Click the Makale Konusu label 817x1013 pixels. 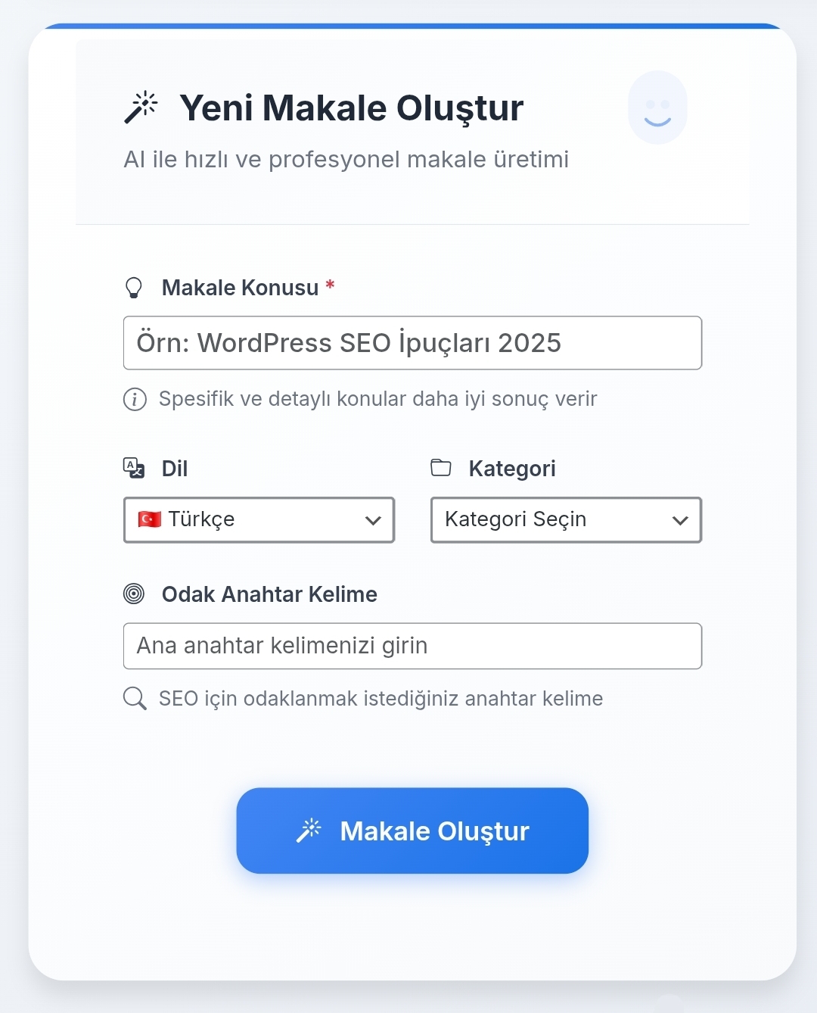pyautogui.click(x=240, y=288)
